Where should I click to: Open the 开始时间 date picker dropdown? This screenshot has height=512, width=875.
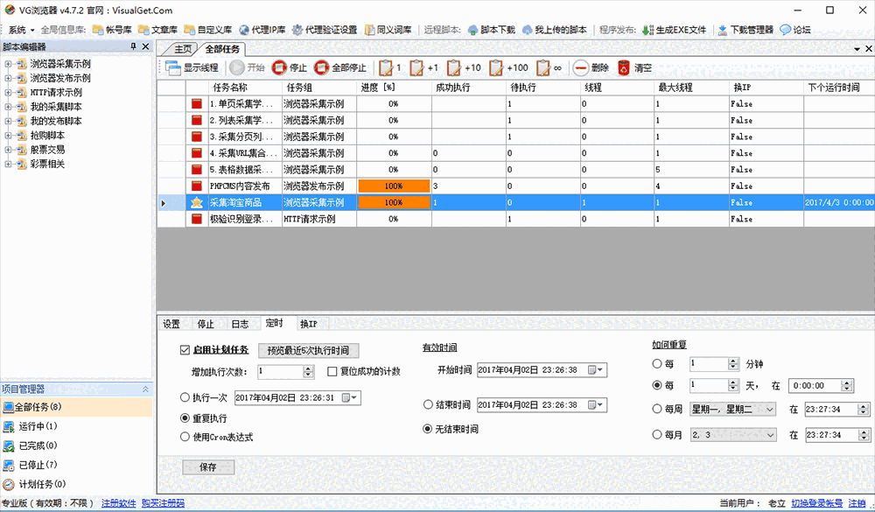pyautogui.click(x=600, y=369)
